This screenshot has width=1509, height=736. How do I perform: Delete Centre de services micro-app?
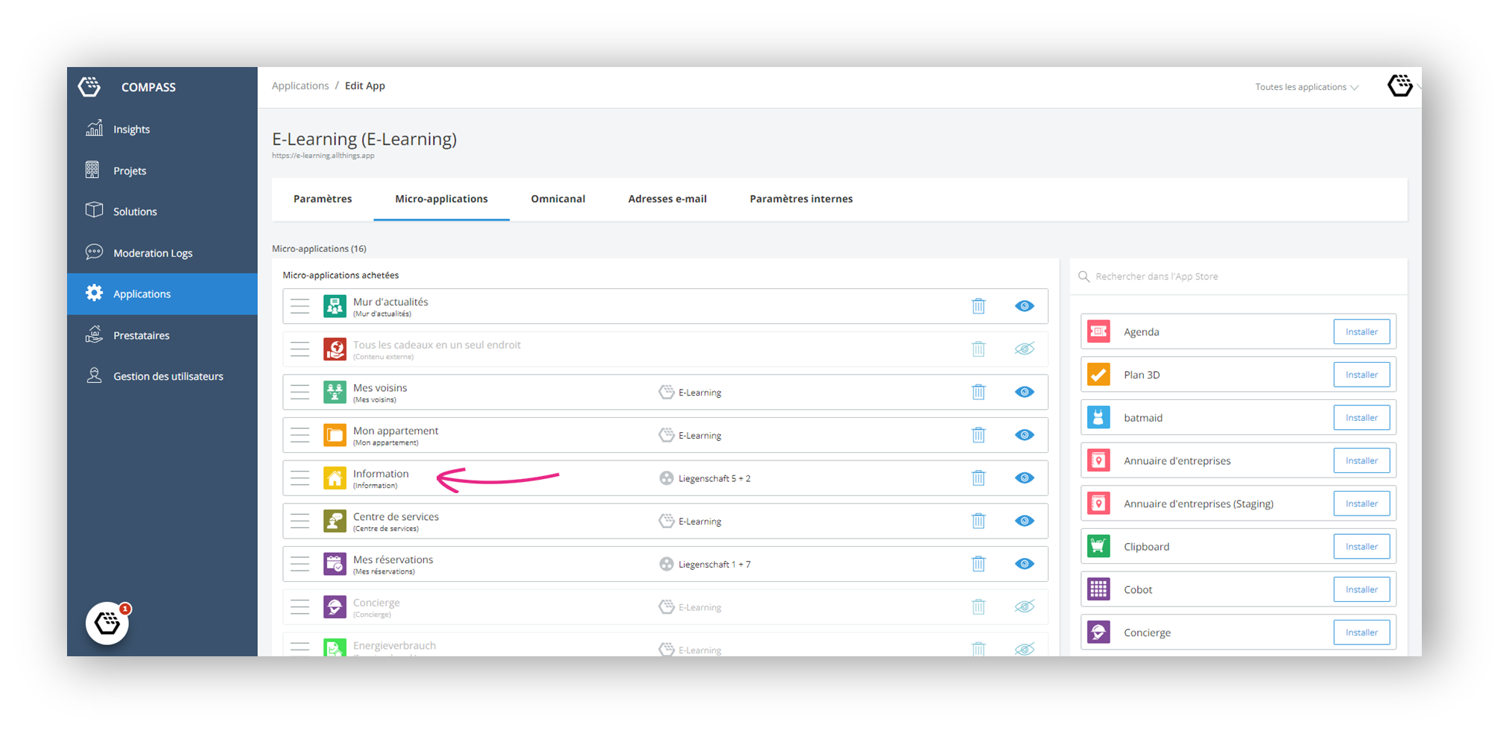[978, 521]
